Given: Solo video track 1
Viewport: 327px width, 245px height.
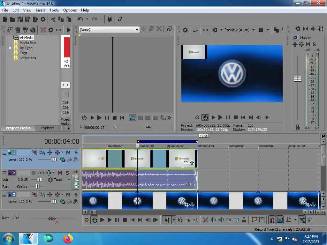Looking at the screenshot, I should tap(76, 152).
